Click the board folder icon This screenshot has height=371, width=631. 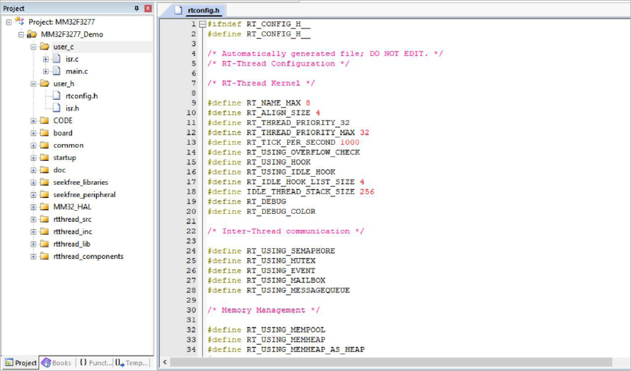pyautogui.click(x=44, y=133)
